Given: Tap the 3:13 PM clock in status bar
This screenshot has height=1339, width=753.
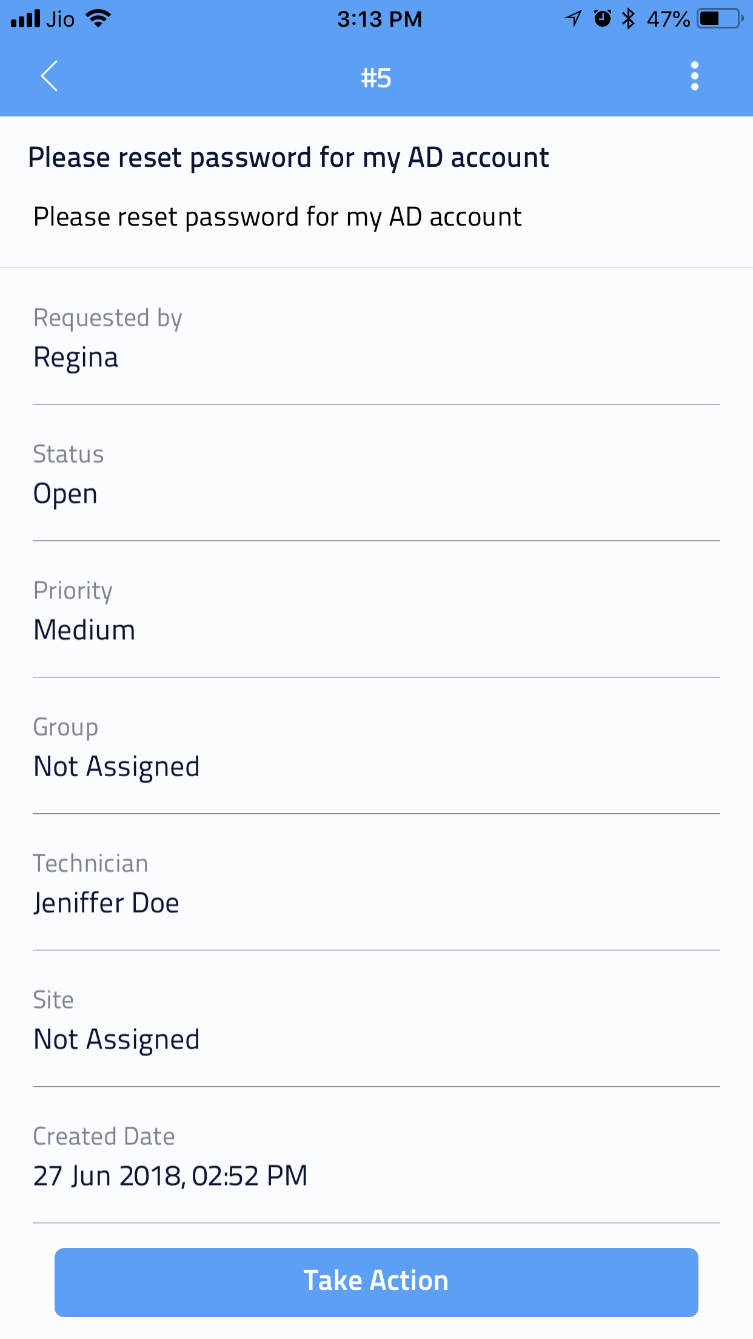Looking at the screenshot, I should [379, 19].
